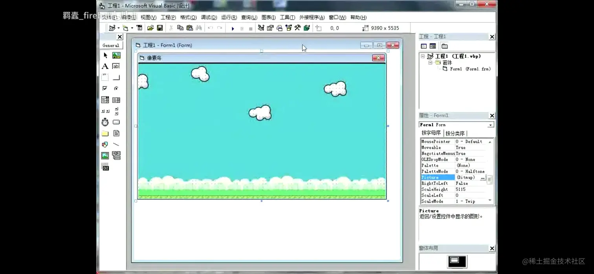The image size is (594, 274).
Task: Open the Add Project dropdown arrow
Action: [x=119, y=28]
